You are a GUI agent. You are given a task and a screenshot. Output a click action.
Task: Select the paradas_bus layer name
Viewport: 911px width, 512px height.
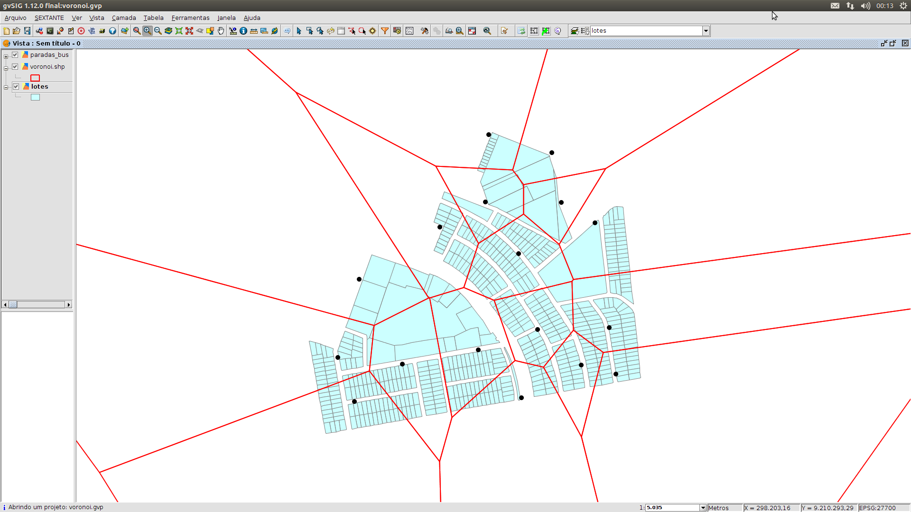coord(49,55)
